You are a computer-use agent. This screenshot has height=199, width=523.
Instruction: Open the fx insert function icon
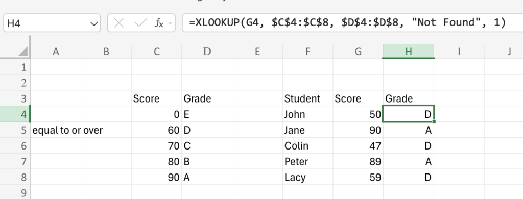[159, 23]
